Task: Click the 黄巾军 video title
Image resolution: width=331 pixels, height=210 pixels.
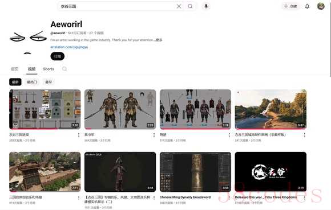Action: (89, 135)
